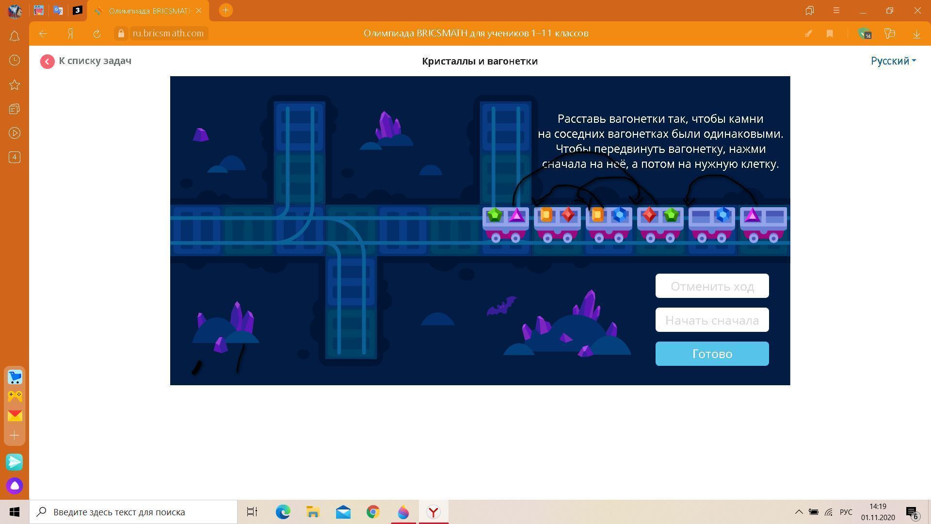Click the ru.bricsmath.com address field
Image resolution: width=931 pixels, height=524 pixels.
168,33
